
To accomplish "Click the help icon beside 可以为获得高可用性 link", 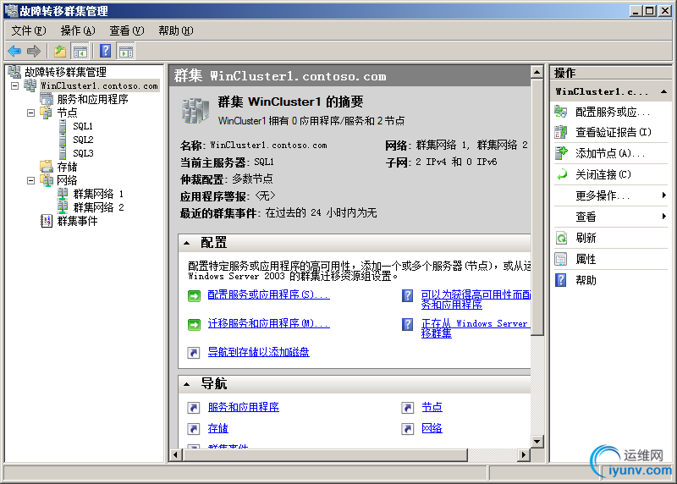I will 407,296.
